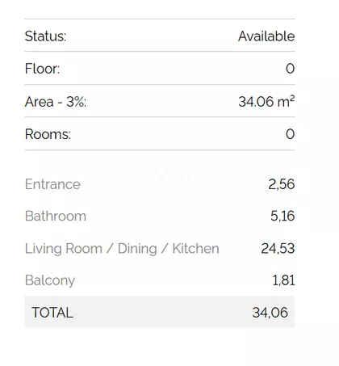339x366 pixels.
Task: Click the Balcony row label
Action: 50,280
